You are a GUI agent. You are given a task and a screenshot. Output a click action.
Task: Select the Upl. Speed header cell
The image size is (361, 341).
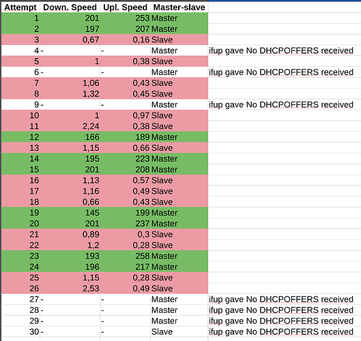coord(126,8)
